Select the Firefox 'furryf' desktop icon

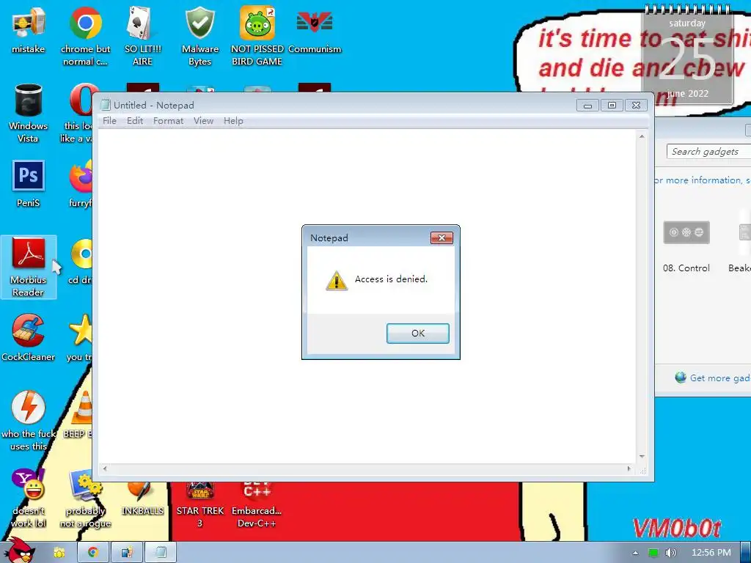pyautogui.click(x=80, y=184)
